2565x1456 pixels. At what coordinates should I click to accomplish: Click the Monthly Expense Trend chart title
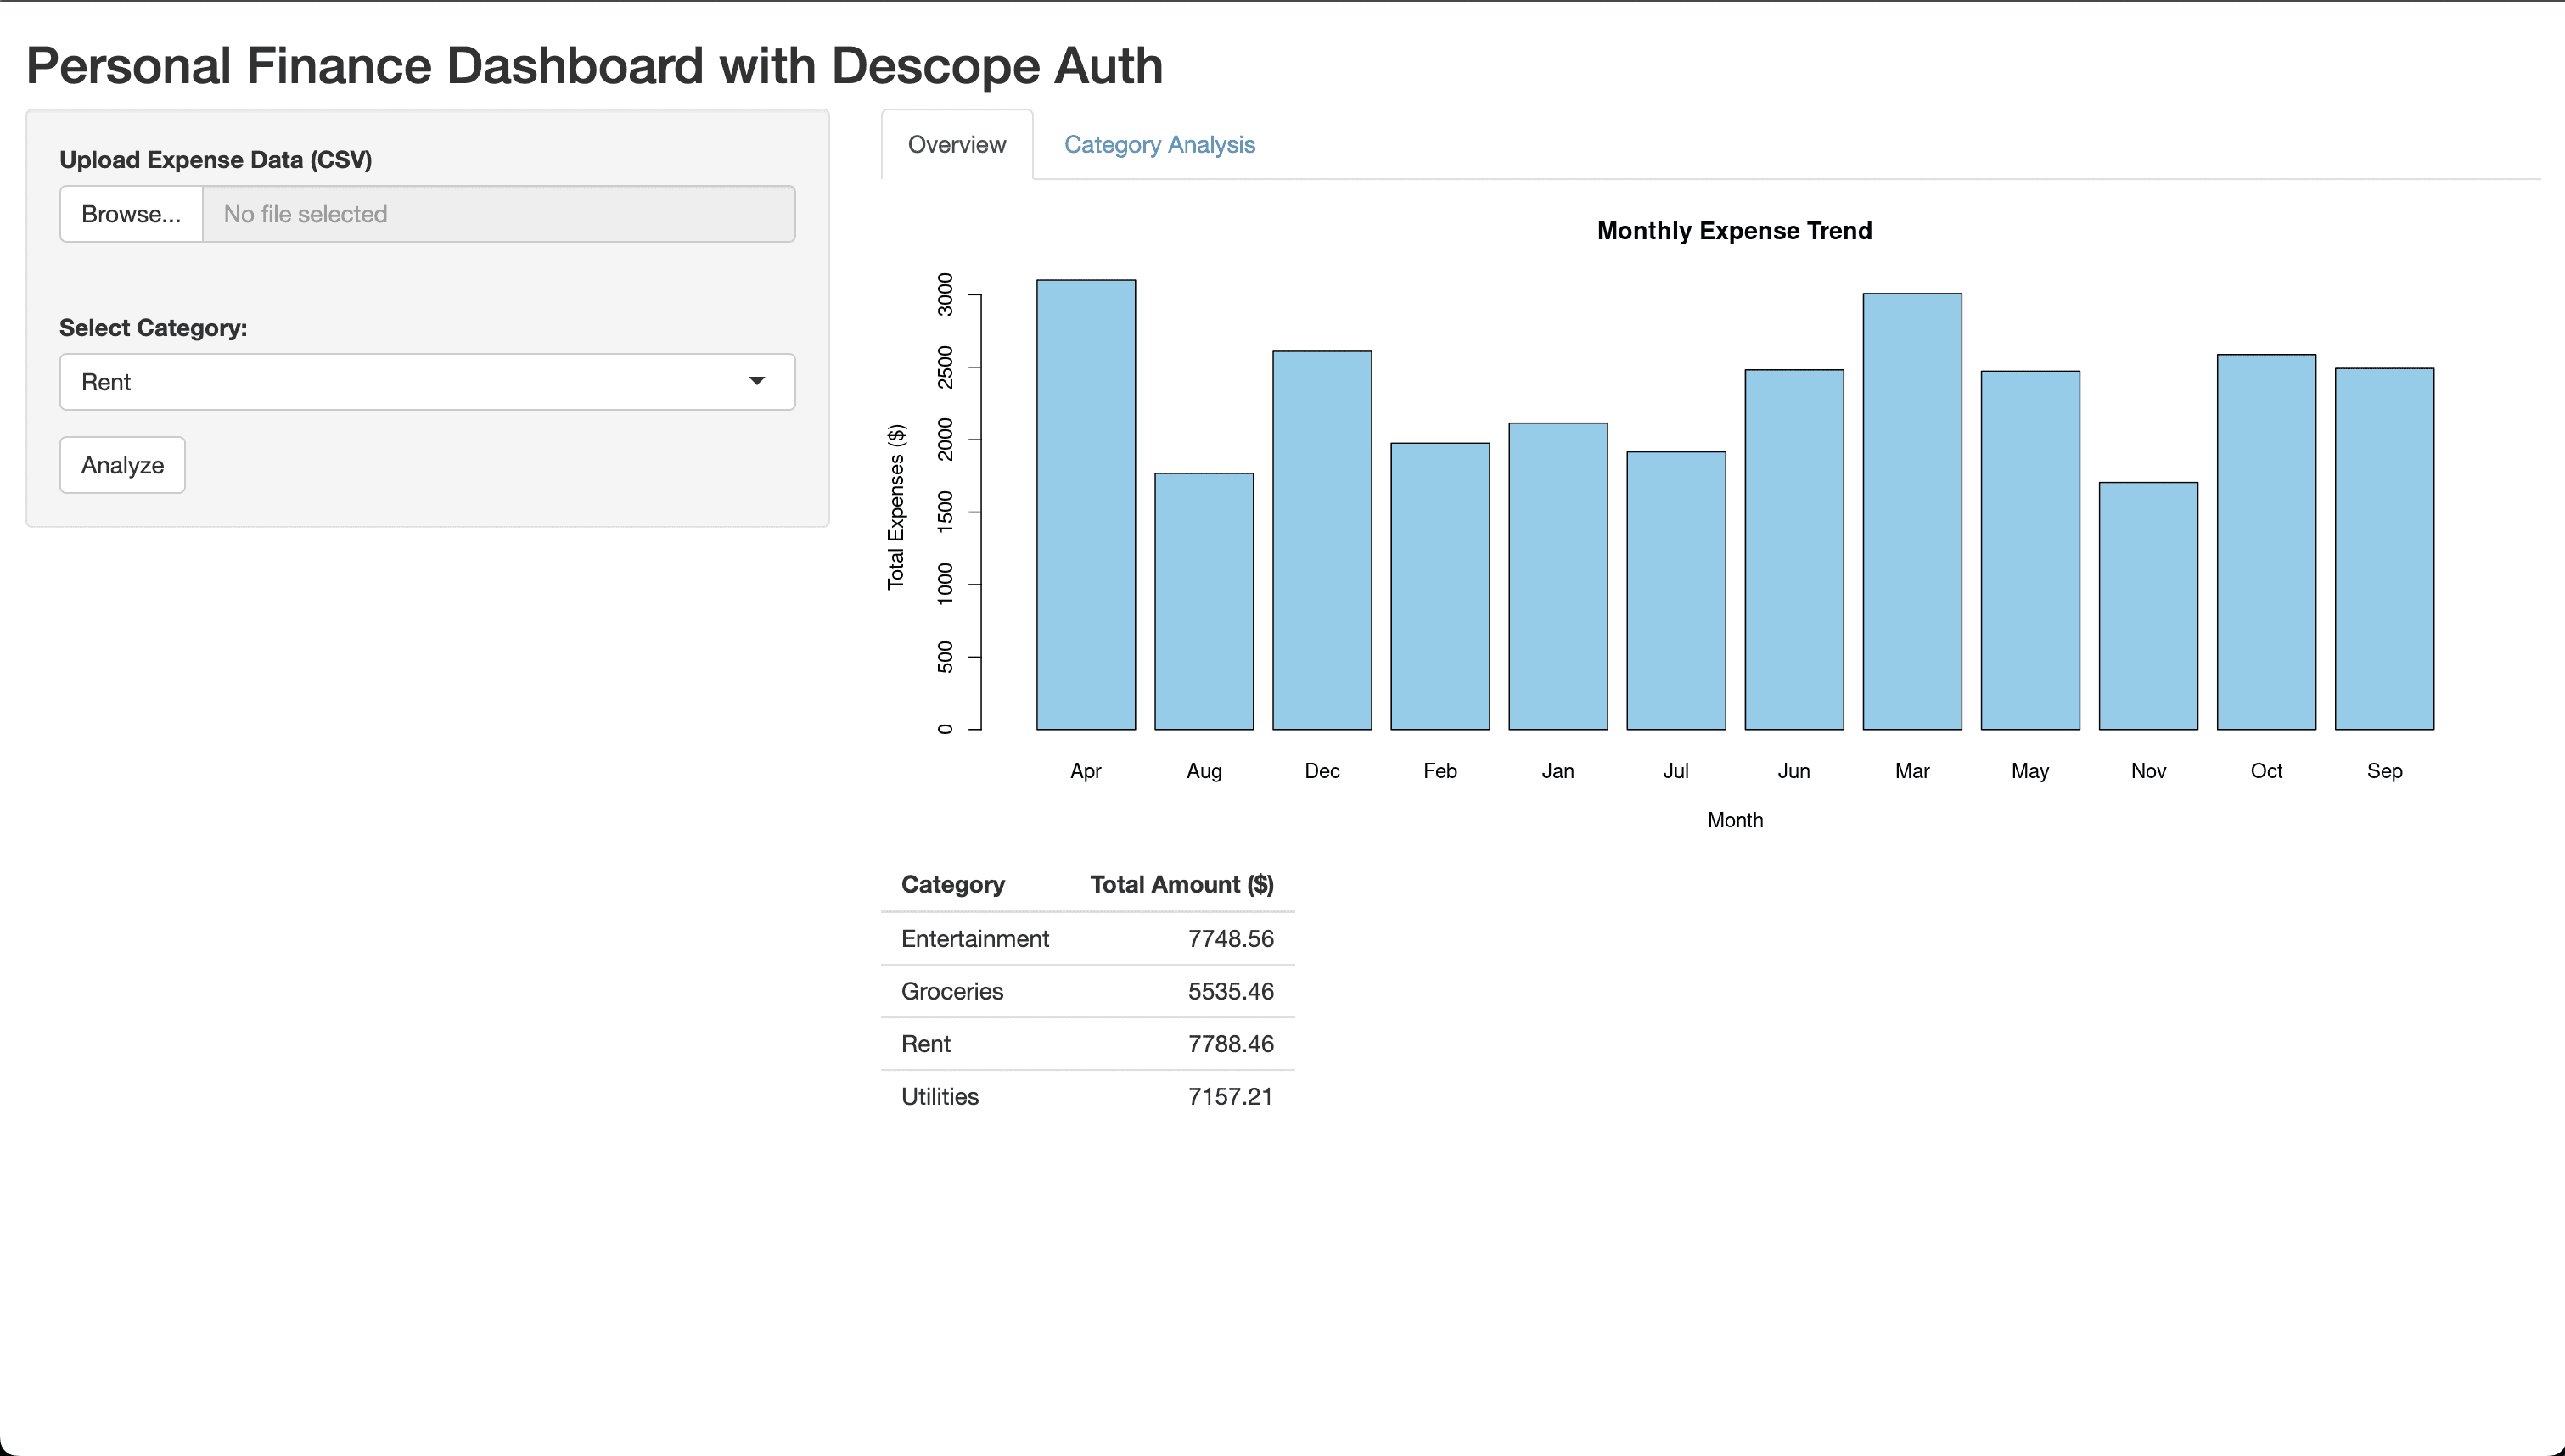pos(1733,230)
